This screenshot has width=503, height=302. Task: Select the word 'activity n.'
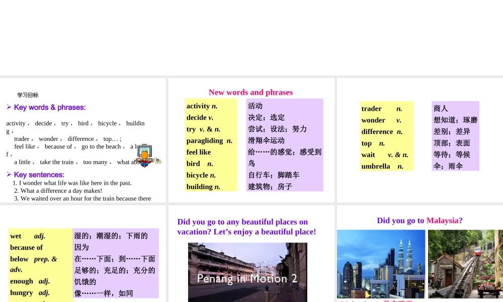(x=202, y=106)
